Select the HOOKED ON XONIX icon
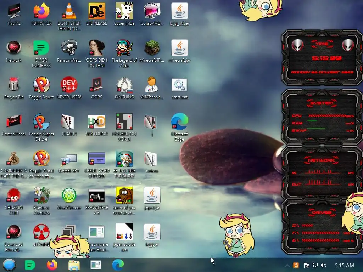This screenshot has width=363, height=272. pyautogui.click(x=124, y=127)
